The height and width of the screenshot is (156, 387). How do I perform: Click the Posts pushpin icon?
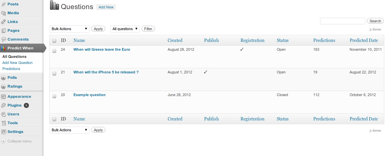[3, 4]
